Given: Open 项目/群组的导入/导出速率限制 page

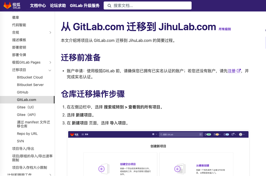Looking at the screenshot, I should pyautogui.click(x=32, y=158).
